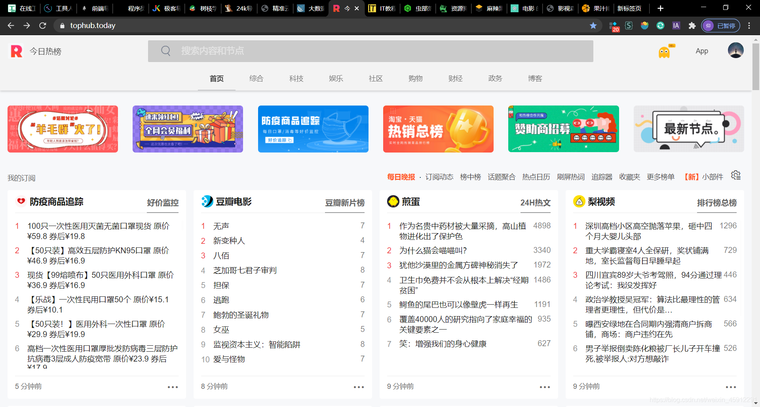The image size is (760, 407).
Task: Open the 财经 tab
Action: point(456,78)
